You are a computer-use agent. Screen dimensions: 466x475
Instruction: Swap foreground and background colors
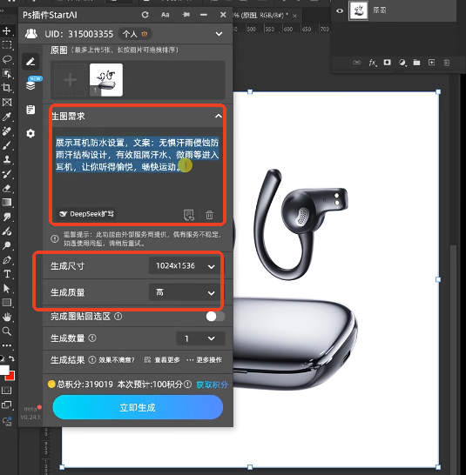[11, 358]
